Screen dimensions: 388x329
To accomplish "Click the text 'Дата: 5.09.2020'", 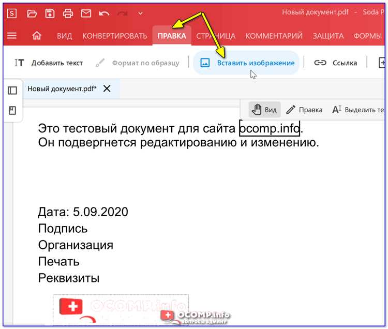I will point(83,212).
